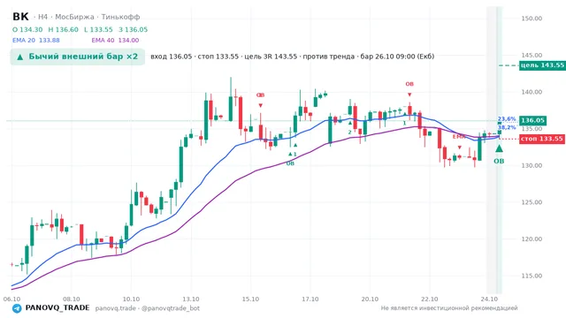Click the 145.00 price axis label
Image resolution: width=566 pixels, height=318 pixels.
tap(532, 55)
